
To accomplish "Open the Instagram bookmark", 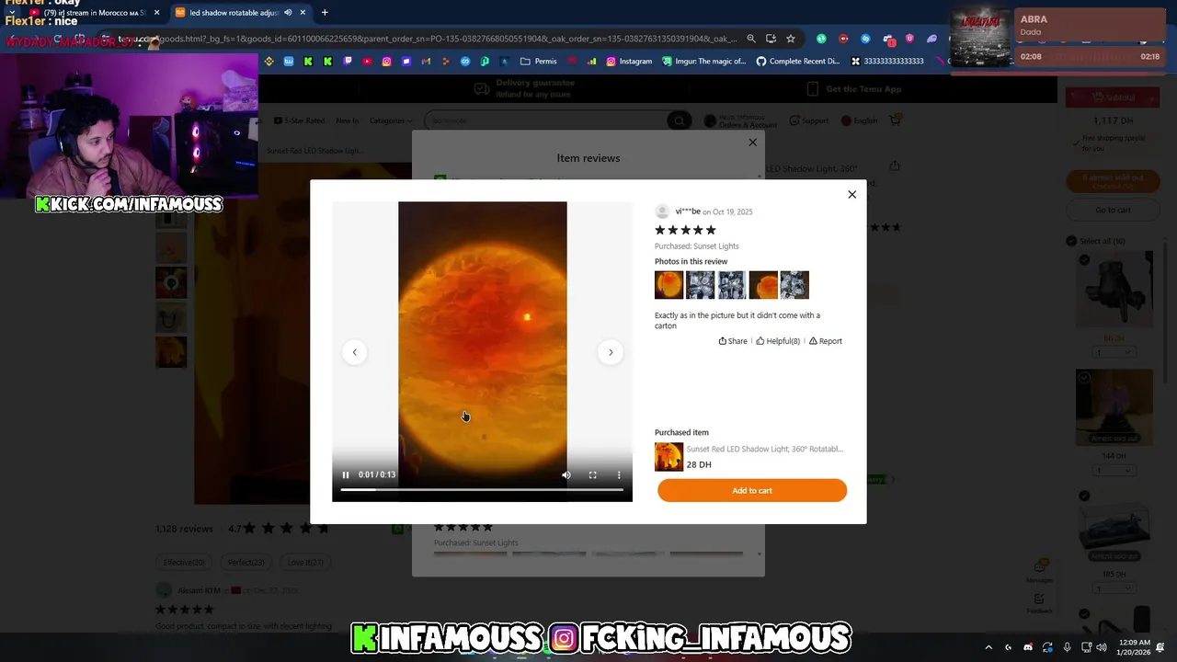I will coord(629,62).
